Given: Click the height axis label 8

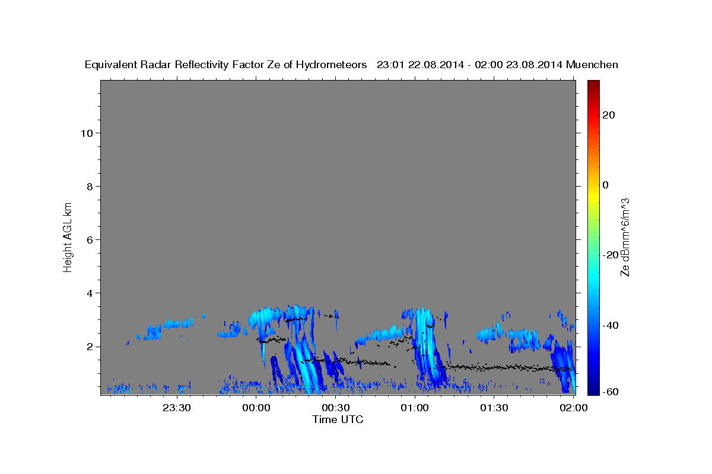Looking at the screenshot, I should tap(90, 186).
